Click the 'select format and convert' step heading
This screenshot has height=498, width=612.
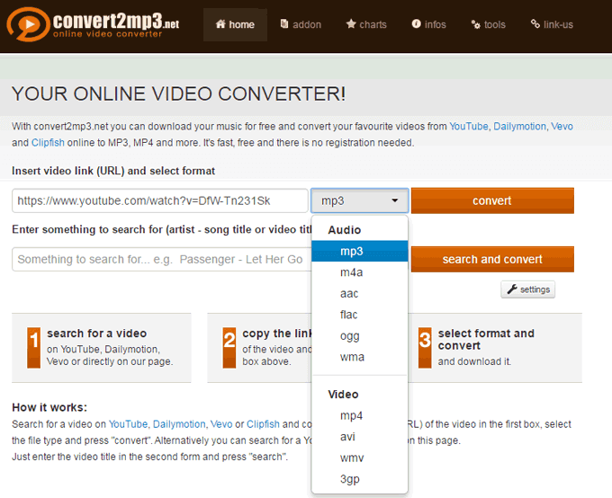[x=486, y=339]
